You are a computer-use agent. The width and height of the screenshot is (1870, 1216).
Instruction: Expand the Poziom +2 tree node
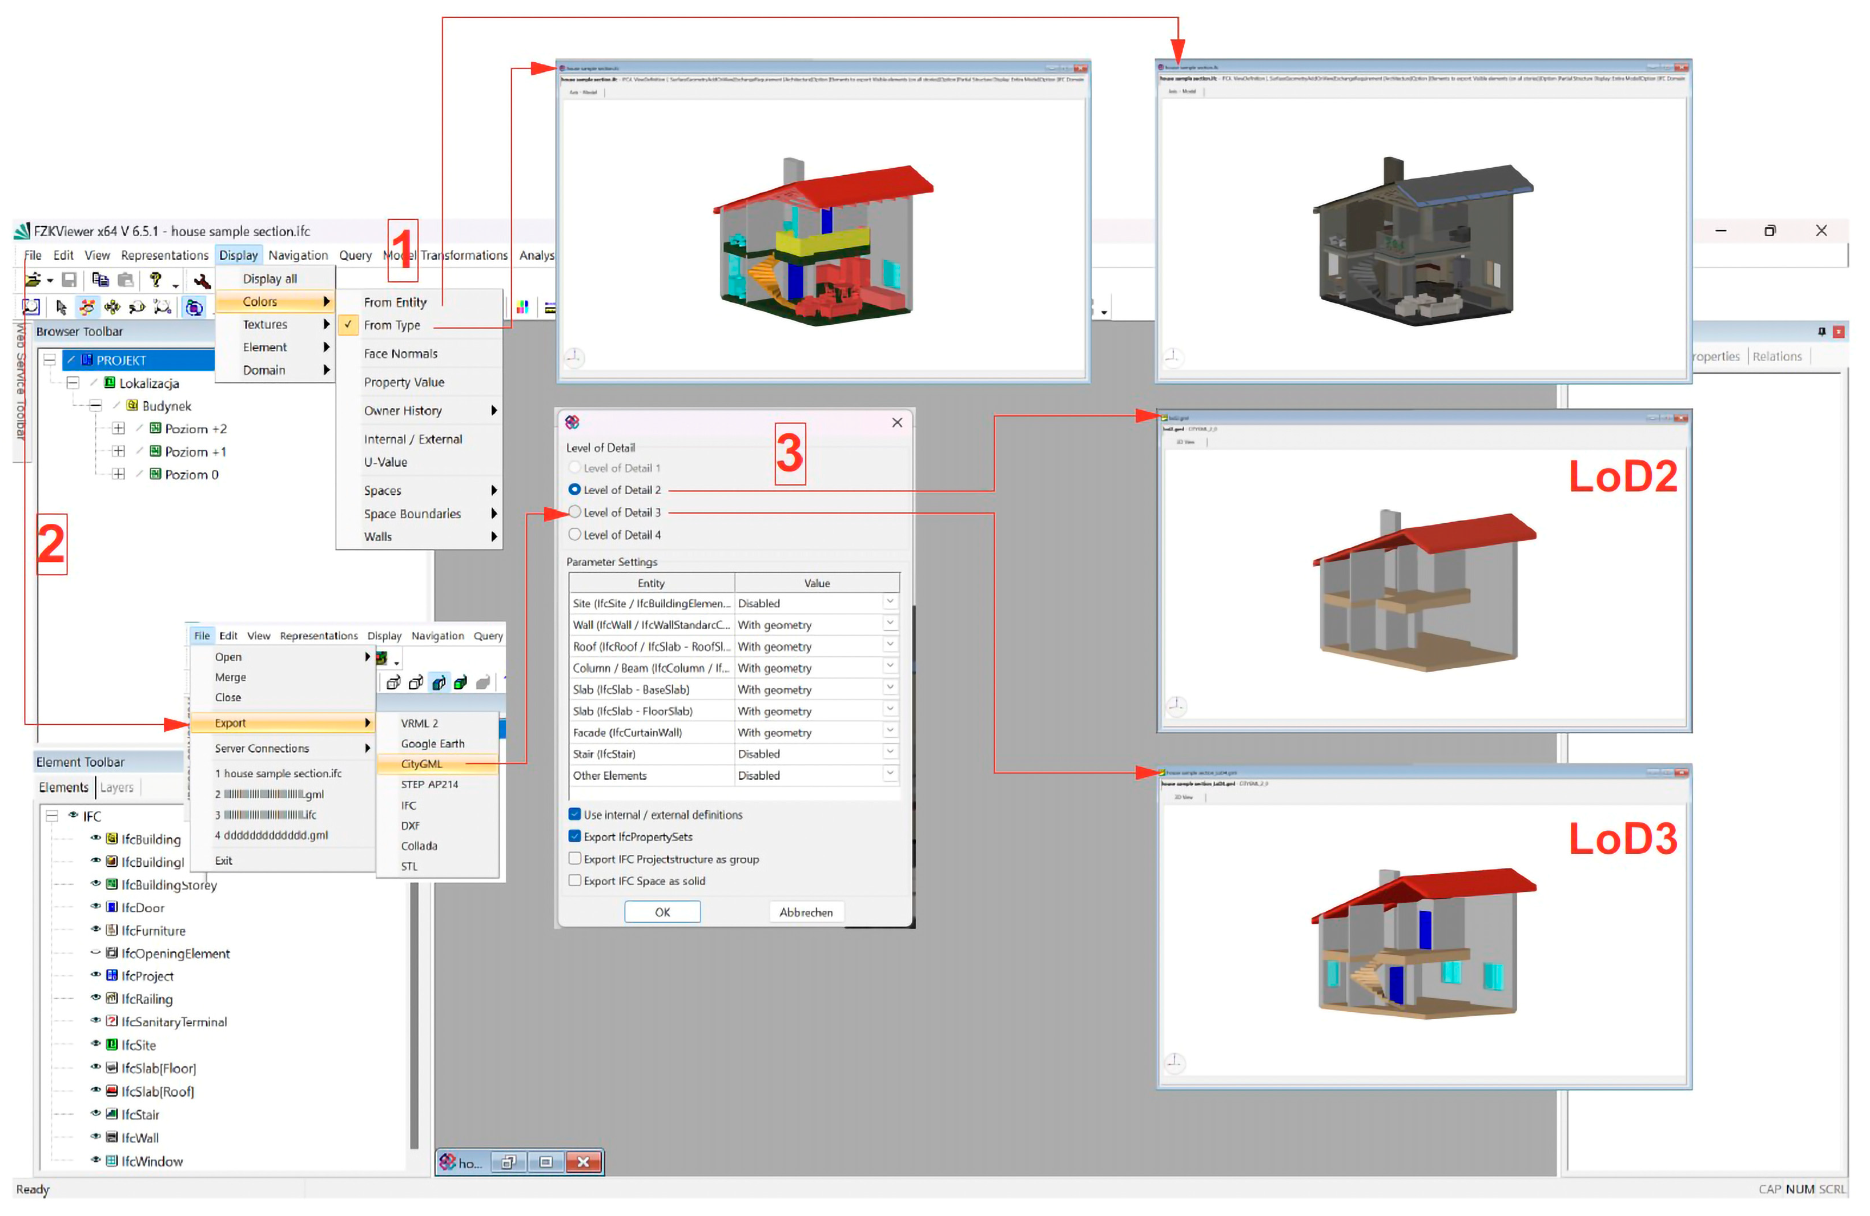click(x=119, y=429)
